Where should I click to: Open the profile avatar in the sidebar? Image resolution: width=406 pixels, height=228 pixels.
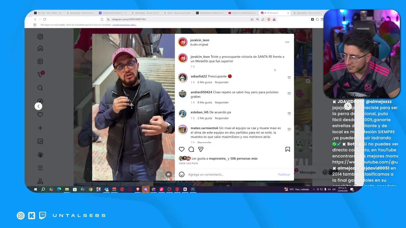(40, 155)
